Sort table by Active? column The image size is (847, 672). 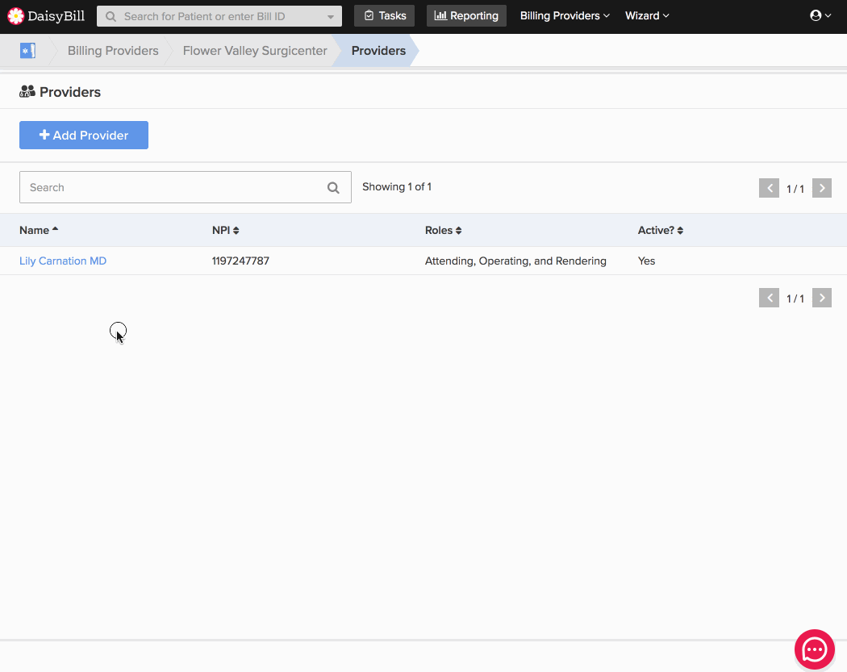pyautogui.click(x=660, y=230)
